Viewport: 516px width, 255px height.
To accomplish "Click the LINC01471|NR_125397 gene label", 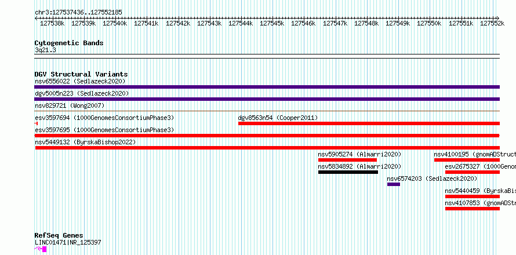I will pos(68,242).
